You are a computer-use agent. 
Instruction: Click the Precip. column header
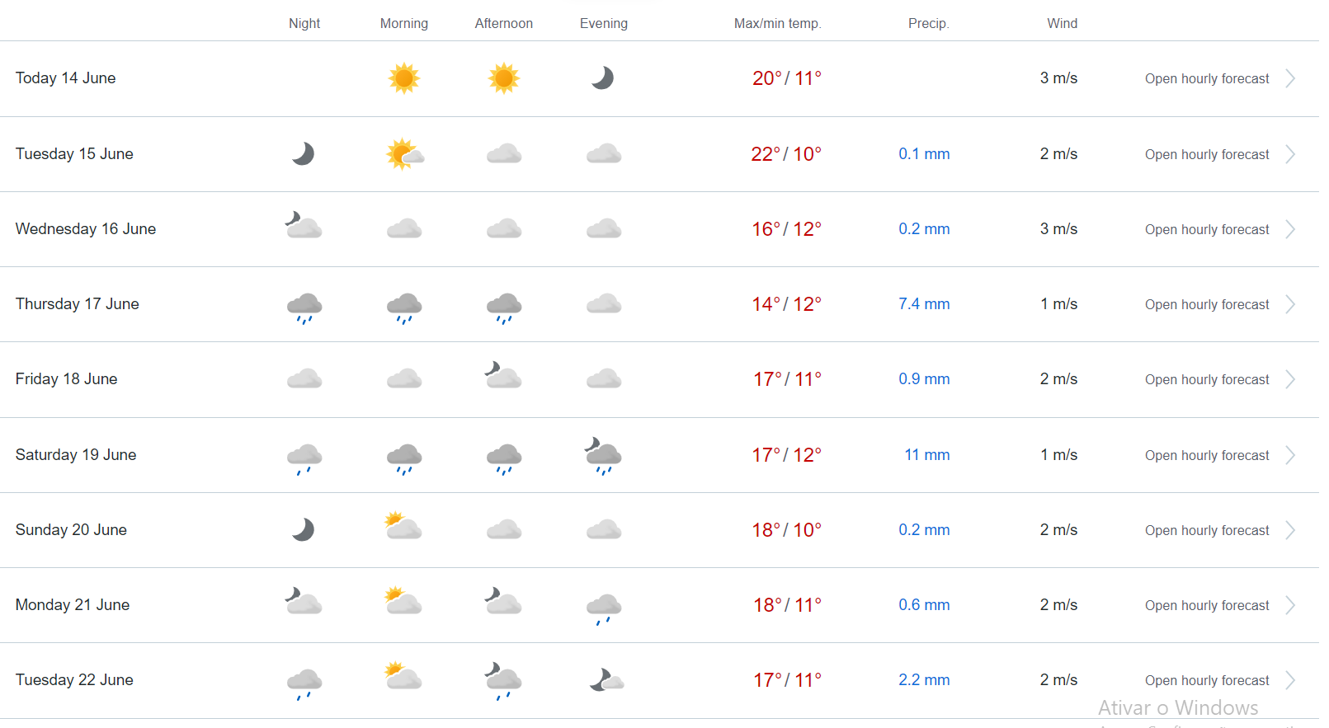tap(929, 23)
